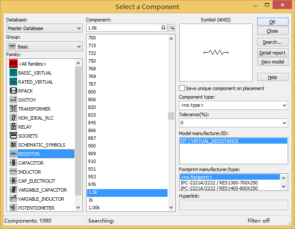The height and width of the screenshot is (229, 295).
Task: Select the All families red icon
Action: (13, 64)
